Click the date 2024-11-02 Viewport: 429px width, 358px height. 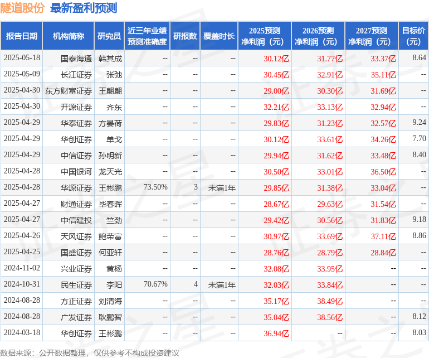click(22, 268)
